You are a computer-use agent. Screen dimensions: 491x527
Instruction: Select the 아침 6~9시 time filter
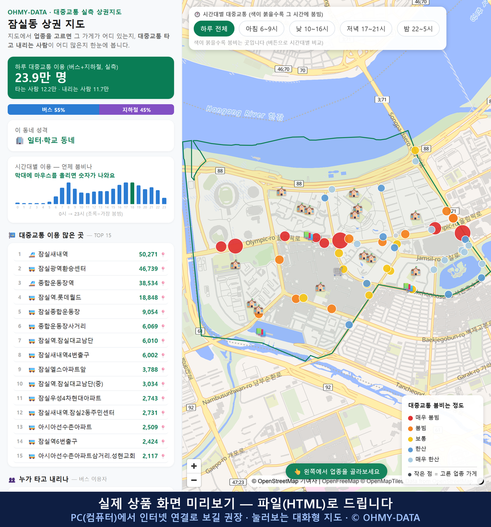262,29
